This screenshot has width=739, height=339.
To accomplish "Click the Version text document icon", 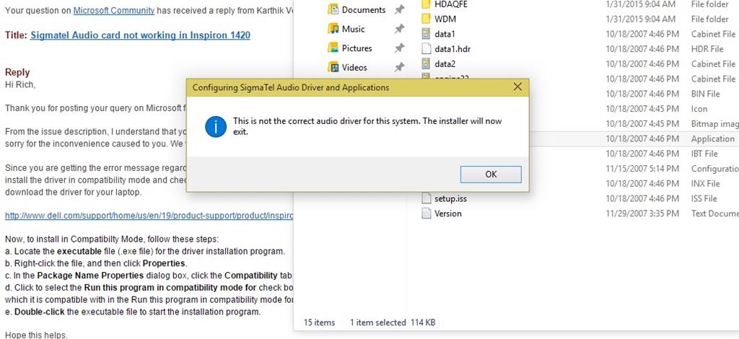I will tap(426, 213).
